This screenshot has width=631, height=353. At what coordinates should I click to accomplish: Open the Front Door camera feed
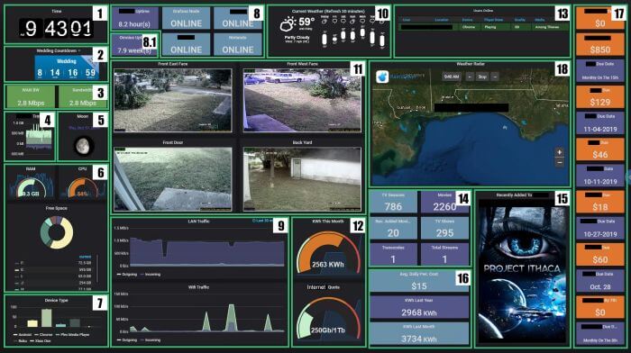pyautogui.click(x=173, y=179)
